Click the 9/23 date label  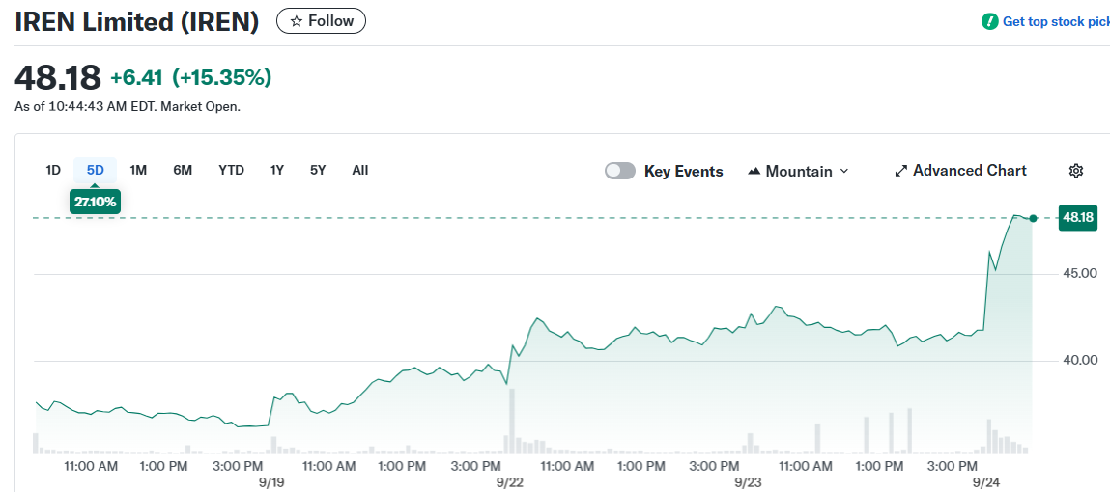pyautogui.click(x=749, y=482)
